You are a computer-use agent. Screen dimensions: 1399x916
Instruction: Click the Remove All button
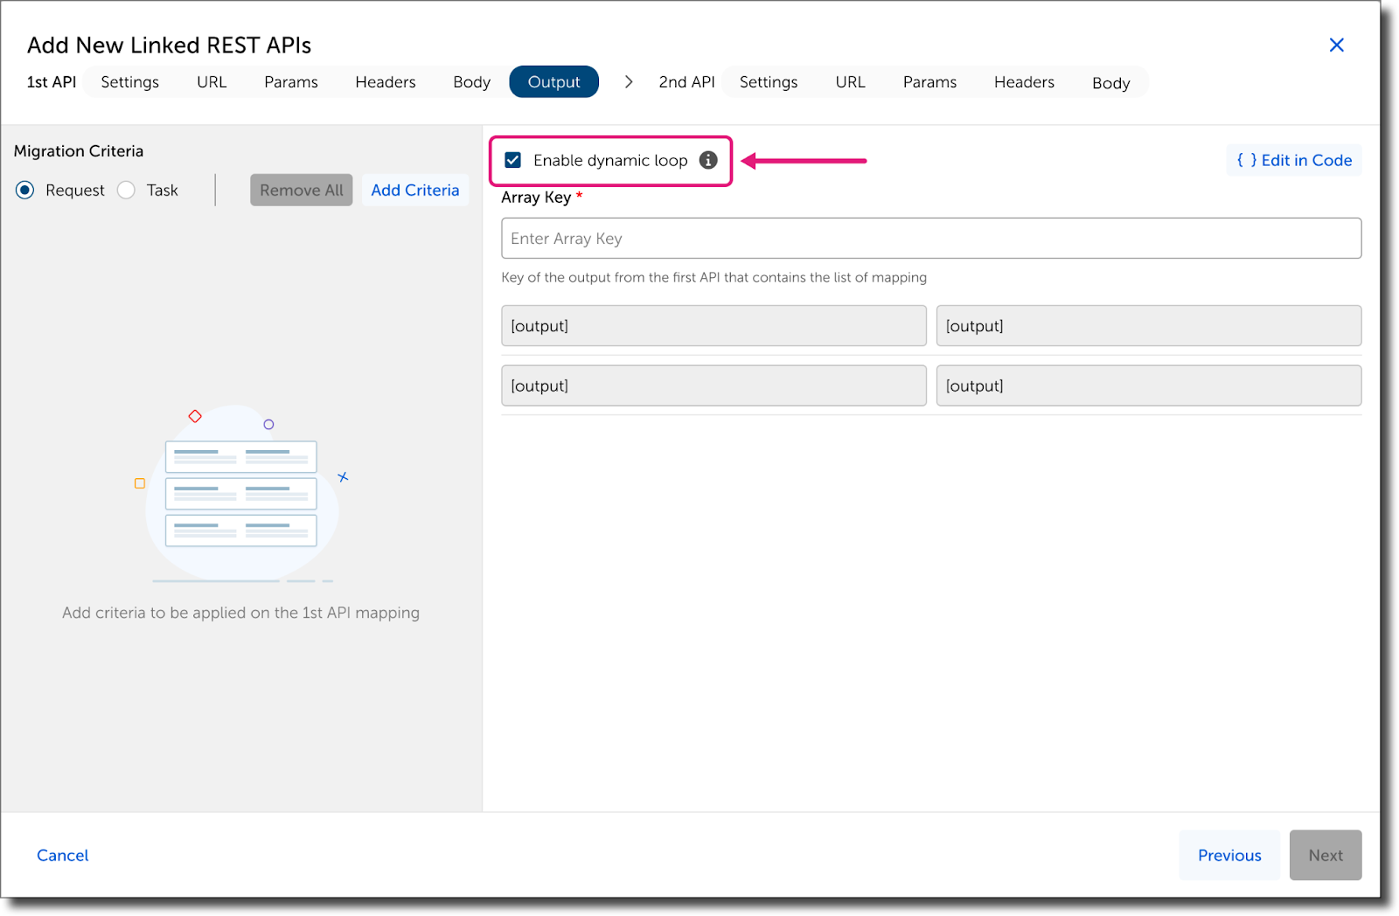(x=301, y=190)
